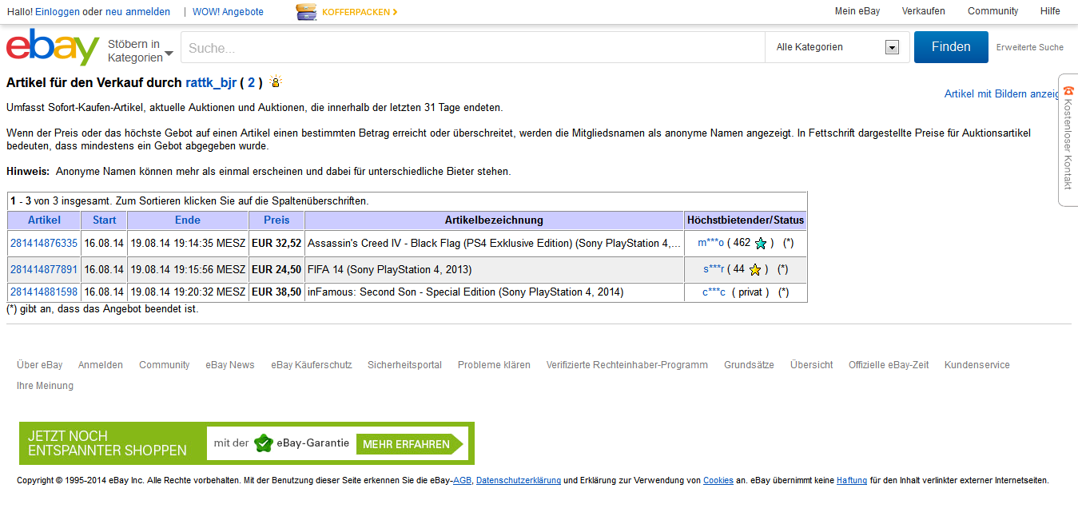Click the Assassin's Creed IV item title
Viewport: 1078px width, 528px height.
point(494,243)
